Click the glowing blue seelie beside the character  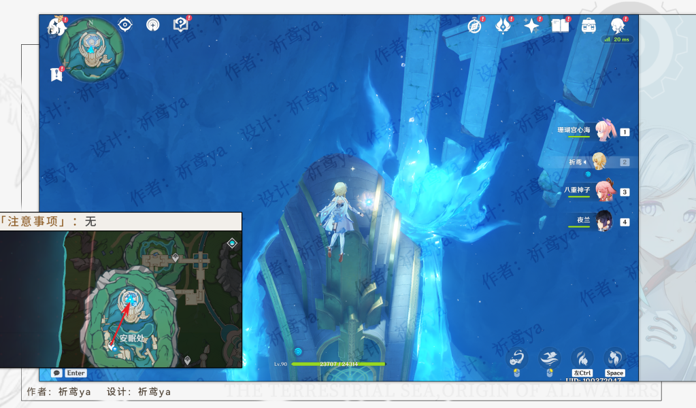pos(368,202)
